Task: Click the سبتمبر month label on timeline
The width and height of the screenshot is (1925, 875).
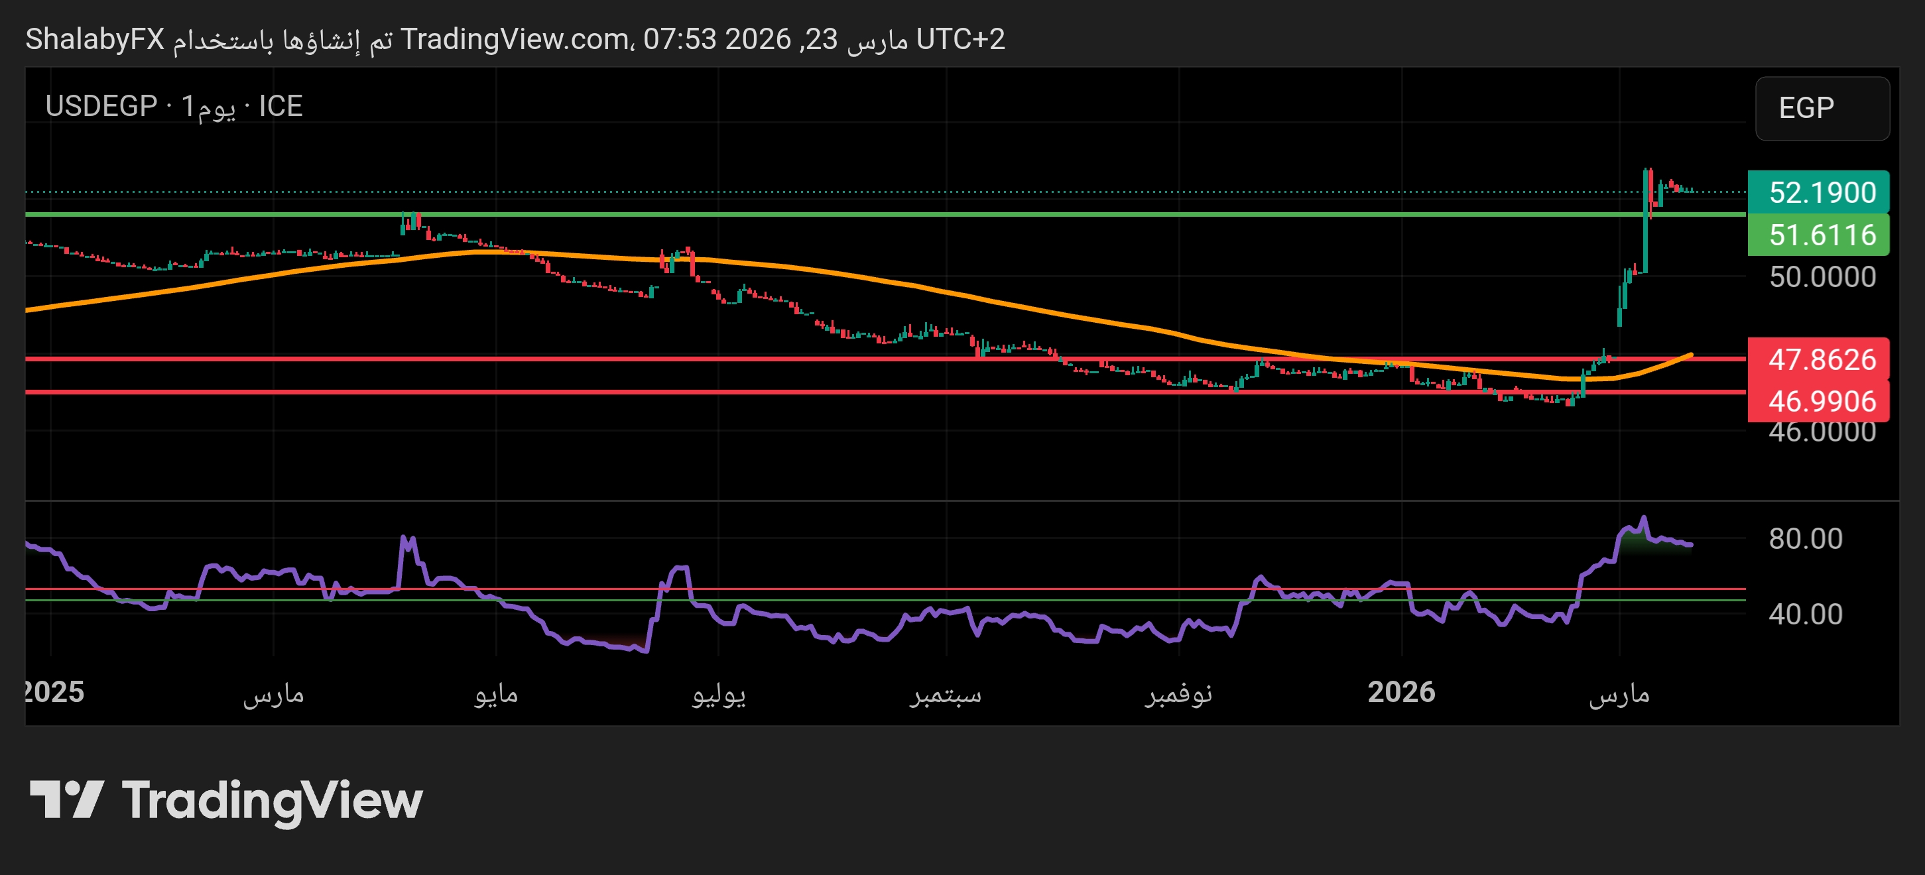Action: [x=946, y=694]
